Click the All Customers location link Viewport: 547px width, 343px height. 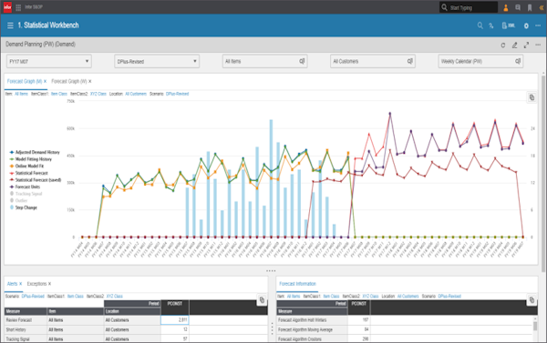tap(136, 94)
